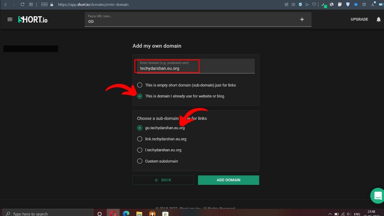Click the browser address bar URL
384x216 pixels.
(93, 4)
